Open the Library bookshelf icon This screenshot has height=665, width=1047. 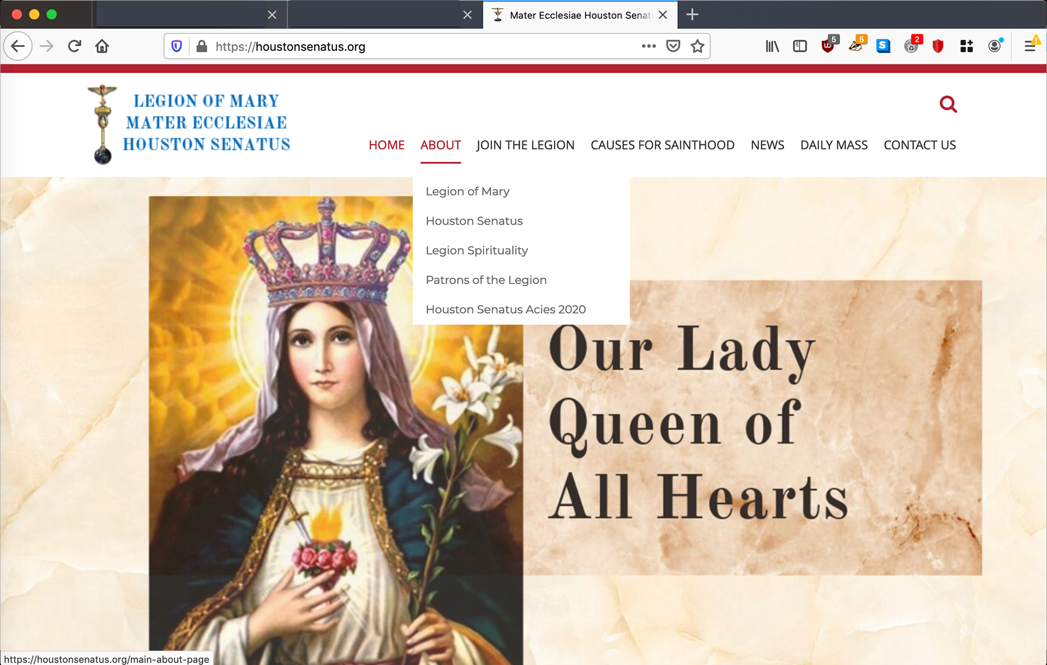coord(772,46)
